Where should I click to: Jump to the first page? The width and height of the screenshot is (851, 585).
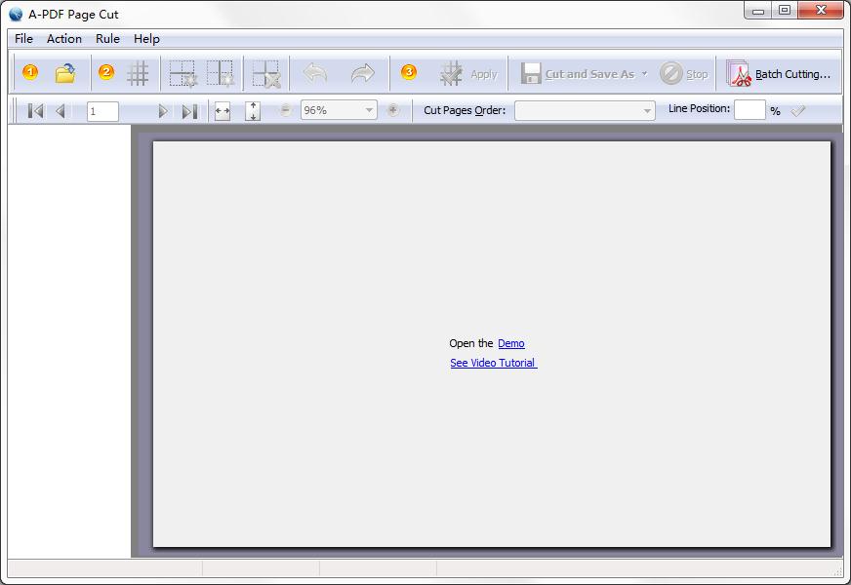[35, 110]
